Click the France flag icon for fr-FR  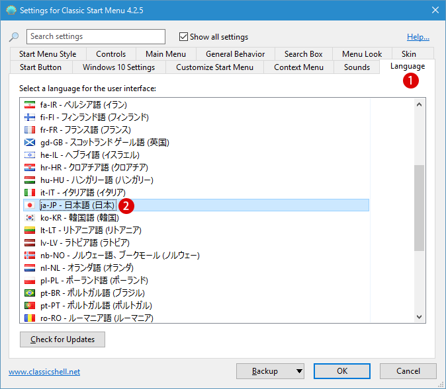(x=30, y=129)
